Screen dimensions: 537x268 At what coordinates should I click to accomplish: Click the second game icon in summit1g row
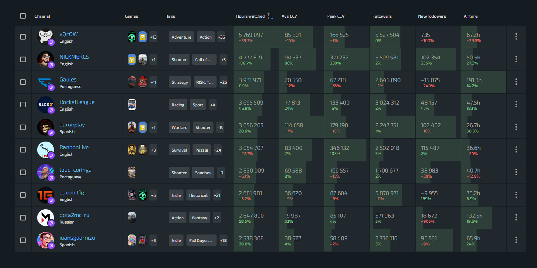pyautogui.click(x=143, y=195)
